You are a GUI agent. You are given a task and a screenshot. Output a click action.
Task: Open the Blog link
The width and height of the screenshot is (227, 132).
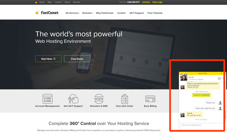tap(50, 2)
